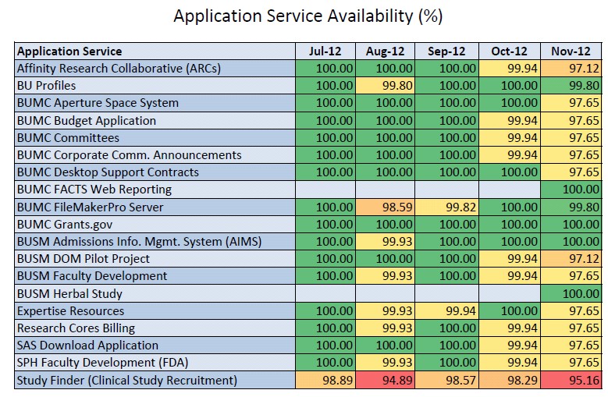Screen dimensions: 608x397
Task: Click the 99.80 Nov-12 cell for BU Profiles
Action: coord(571,85)
